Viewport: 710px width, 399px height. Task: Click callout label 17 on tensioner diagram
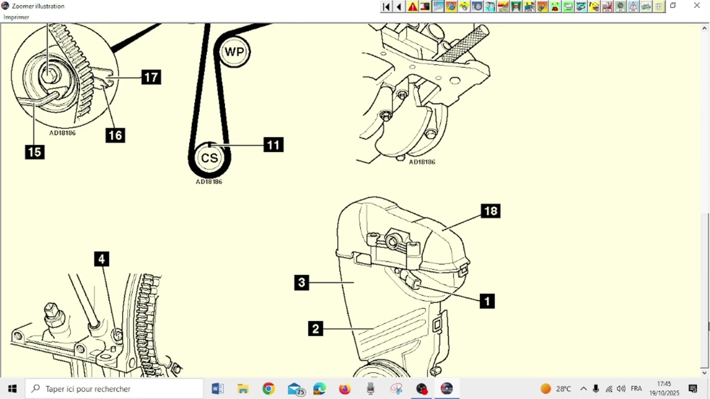click(x=151, y=77)
